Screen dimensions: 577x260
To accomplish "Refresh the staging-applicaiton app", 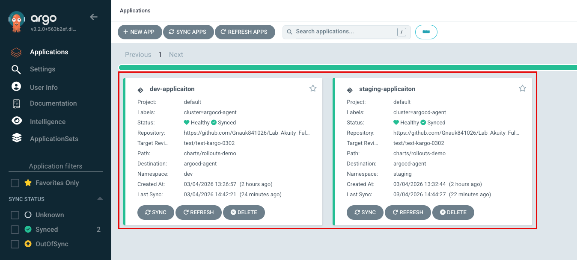I will click(408, 213).
